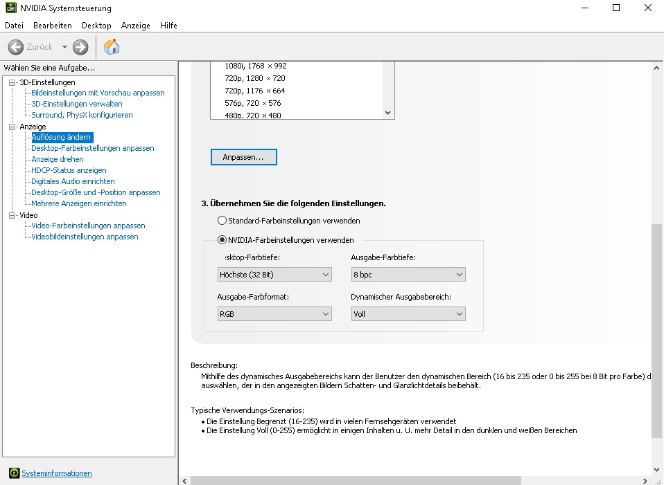Click main panel scroll down arrow
The width and height of the screenshot is (664, 485).
[x=657, y=469]
